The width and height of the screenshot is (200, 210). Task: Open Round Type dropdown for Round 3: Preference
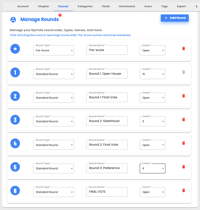pyautogui.click(x=54, y=168)
